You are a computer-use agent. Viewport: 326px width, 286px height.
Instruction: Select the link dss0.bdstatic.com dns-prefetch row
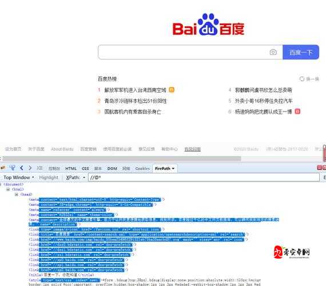pyautogui.click(x=82, y=244)
